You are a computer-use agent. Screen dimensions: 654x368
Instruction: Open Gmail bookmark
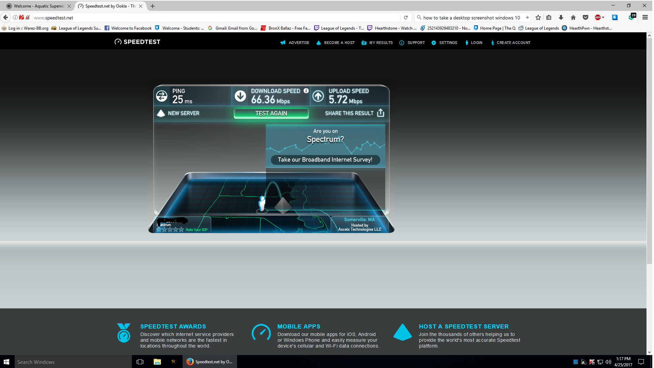coord(233,28)
